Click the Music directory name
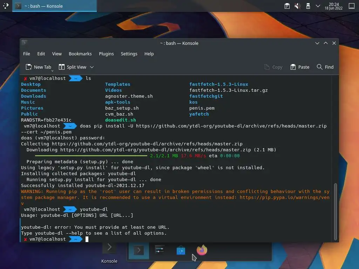Viewport: 359px width, 269px height. (x=28, y=102)
